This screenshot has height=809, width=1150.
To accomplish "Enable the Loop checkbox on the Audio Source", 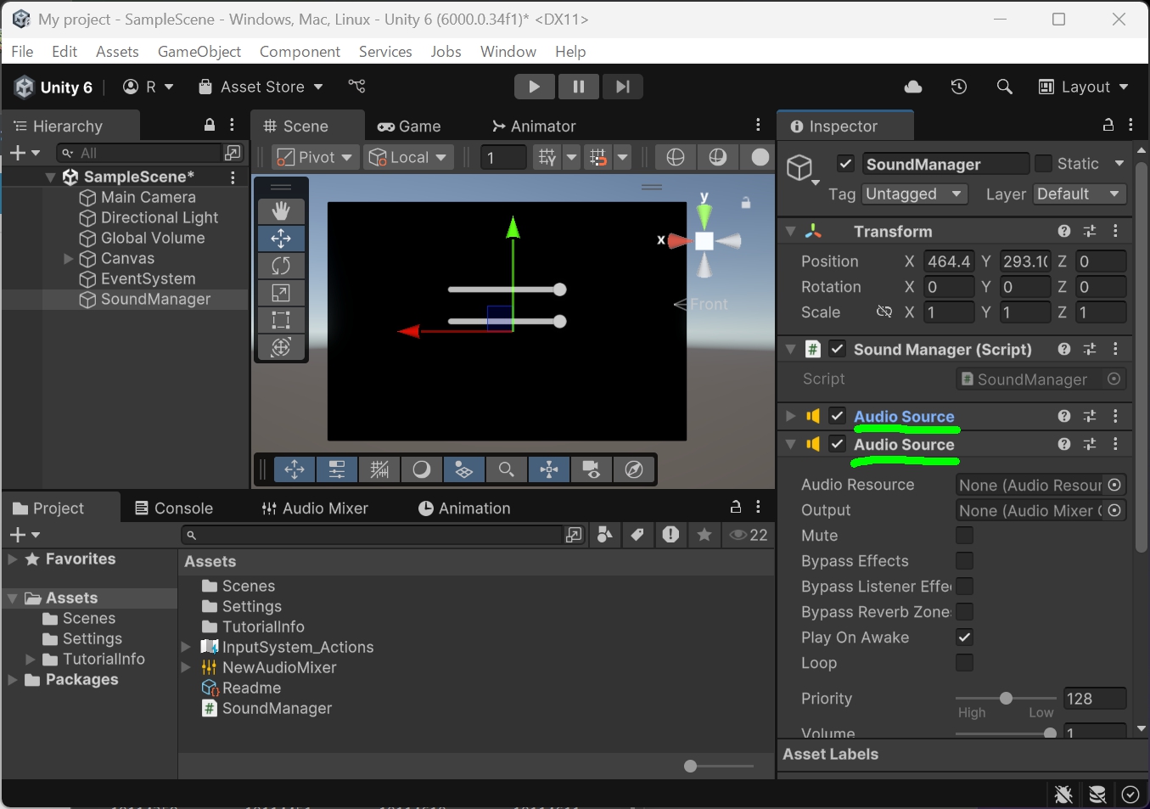I will (x=964, y=663).
